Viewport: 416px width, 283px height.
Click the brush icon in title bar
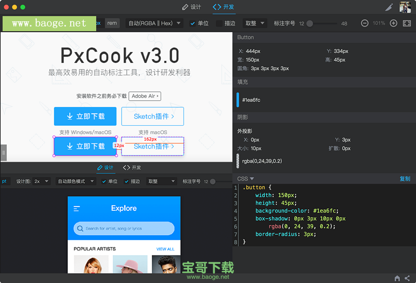click(389, 7)
